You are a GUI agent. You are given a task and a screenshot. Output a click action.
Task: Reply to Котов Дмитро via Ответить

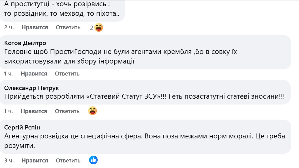pyautogui.click(x=67, y=74)
